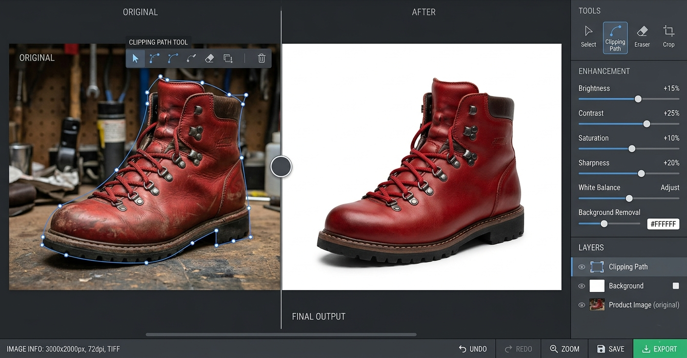Choose the eraser in the floating path toolbar
This screenshot has height=358, width=687.
[209, 59]
